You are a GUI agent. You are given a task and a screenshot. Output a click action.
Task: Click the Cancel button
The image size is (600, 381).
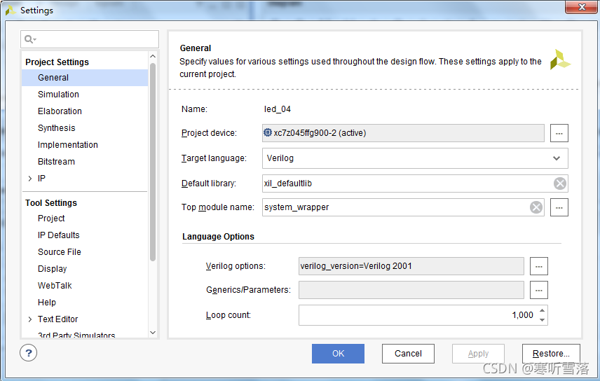pyautogui.click(x=408, y=354)
